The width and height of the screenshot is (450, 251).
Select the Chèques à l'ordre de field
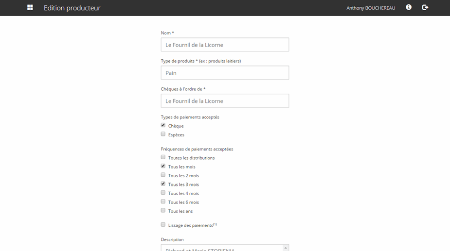[x=225, y=101]
